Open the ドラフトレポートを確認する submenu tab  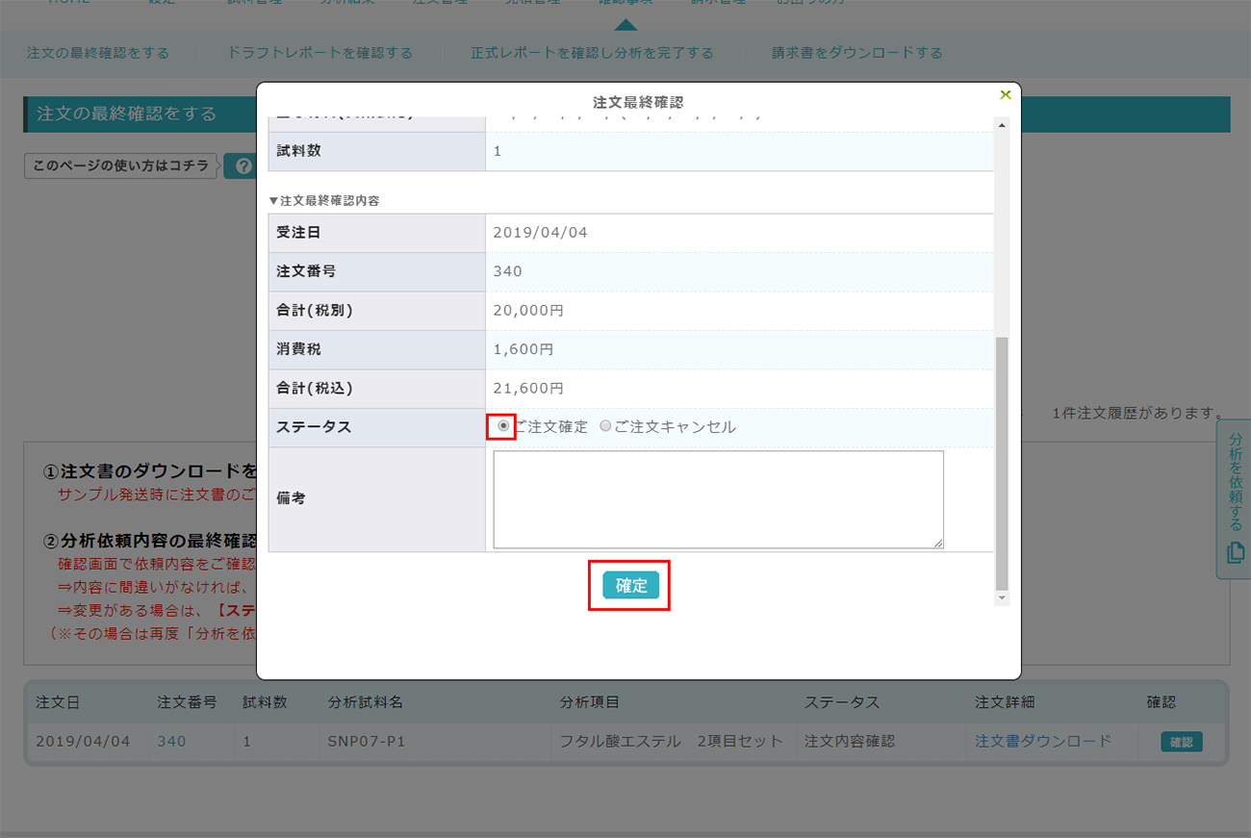pos(320,53)
